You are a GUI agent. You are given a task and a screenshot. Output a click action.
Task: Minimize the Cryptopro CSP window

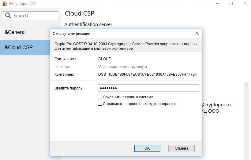pyautogui.click(x=217, y=3)
